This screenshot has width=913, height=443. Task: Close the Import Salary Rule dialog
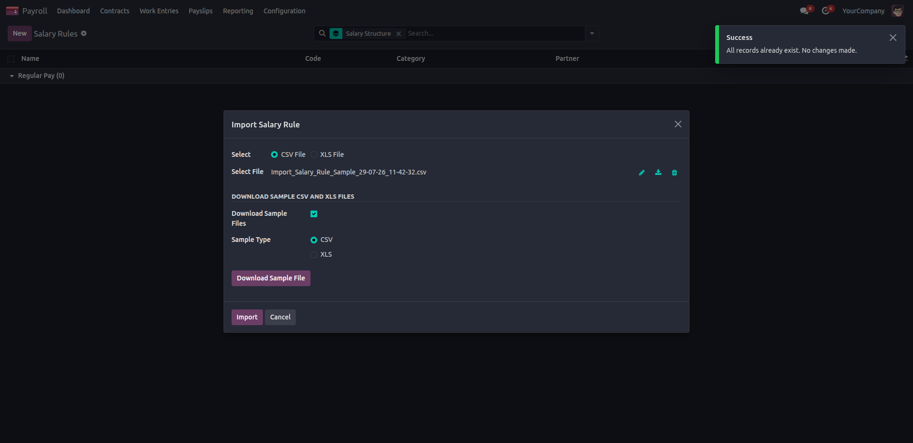pyautogui.click(x=678, y=124)
